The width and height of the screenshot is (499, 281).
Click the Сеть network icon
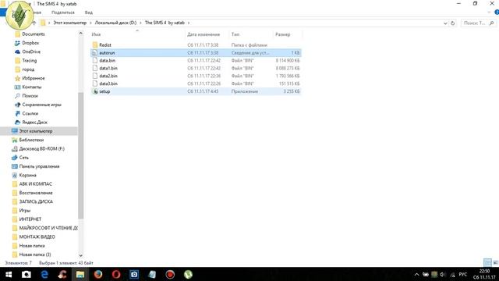[15, 158]
